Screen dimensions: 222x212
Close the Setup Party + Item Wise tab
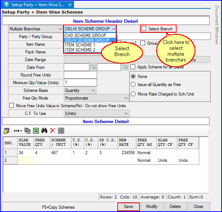(x=70, y=5)
